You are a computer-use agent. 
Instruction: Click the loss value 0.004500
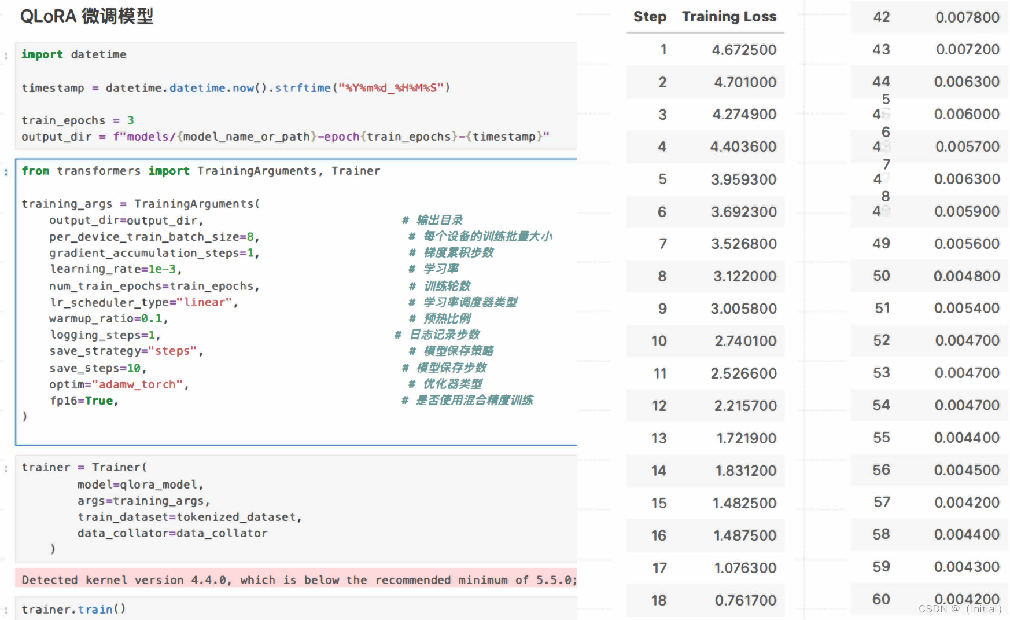(967, 470)
